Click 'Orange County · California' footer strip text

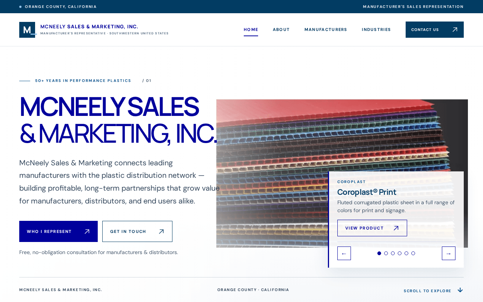tap(253, 290)
